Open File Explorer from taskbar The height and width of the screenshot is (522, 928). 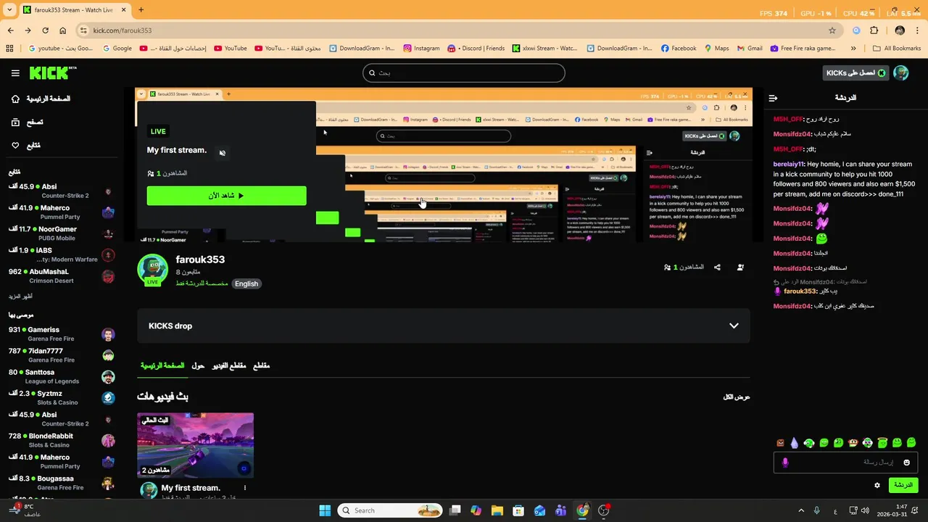point(497,510)
